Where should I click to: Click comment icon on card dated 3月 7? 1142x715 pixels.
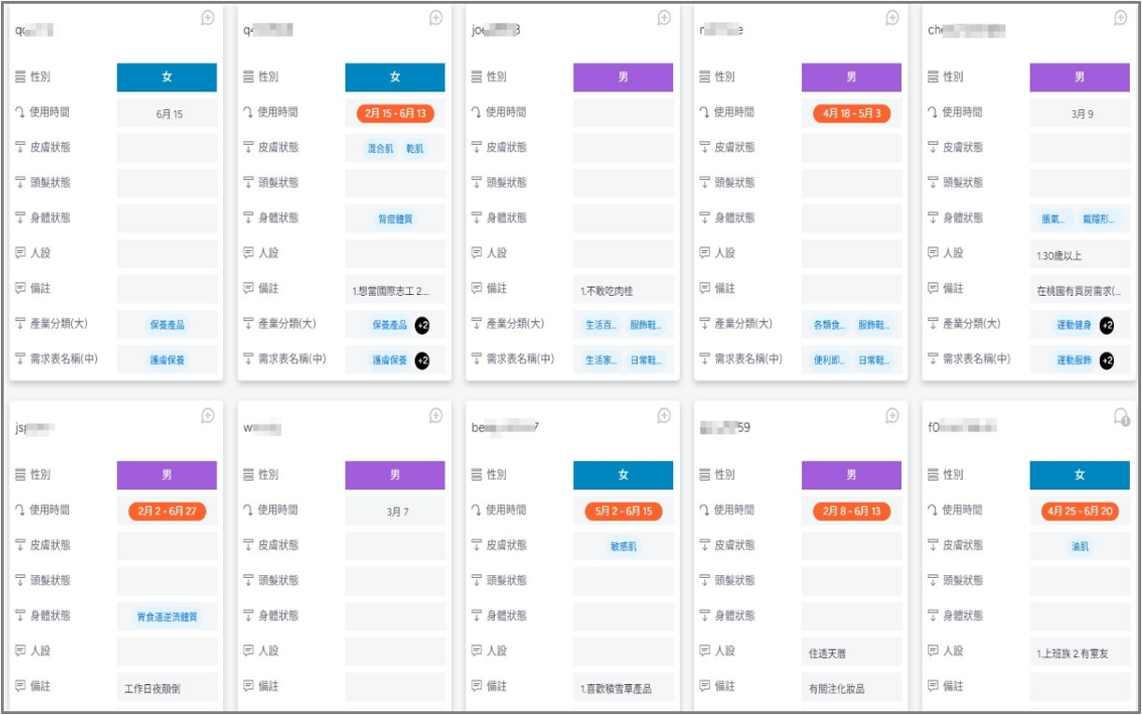tap(435, 415)
